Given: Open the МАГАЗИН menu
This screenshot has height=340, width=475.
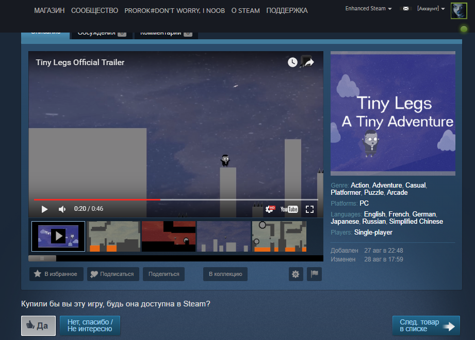Looking at the screenshot, I should (50, 11).
